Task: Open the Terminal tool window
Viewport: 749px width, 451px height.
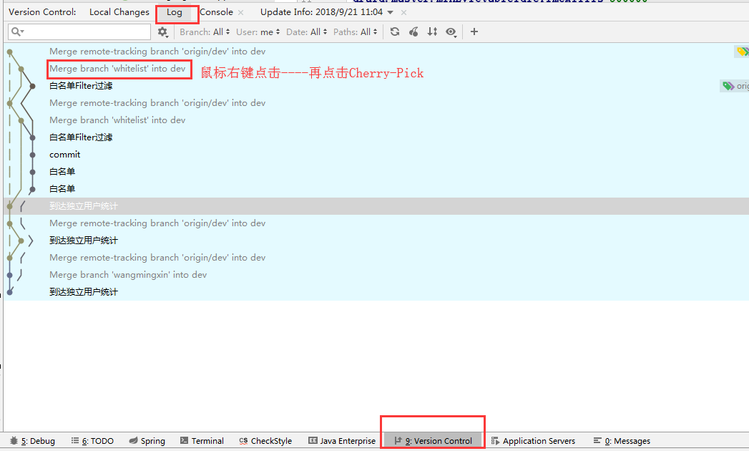Action: tap(202, 441)
